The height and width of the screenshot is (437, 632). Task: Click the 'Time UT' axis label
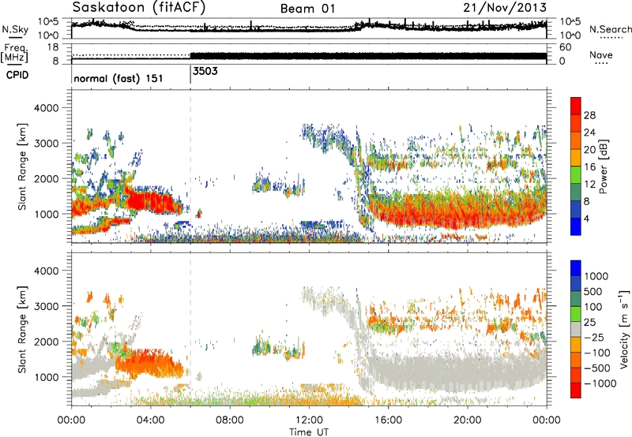click(x=309, y=432)
